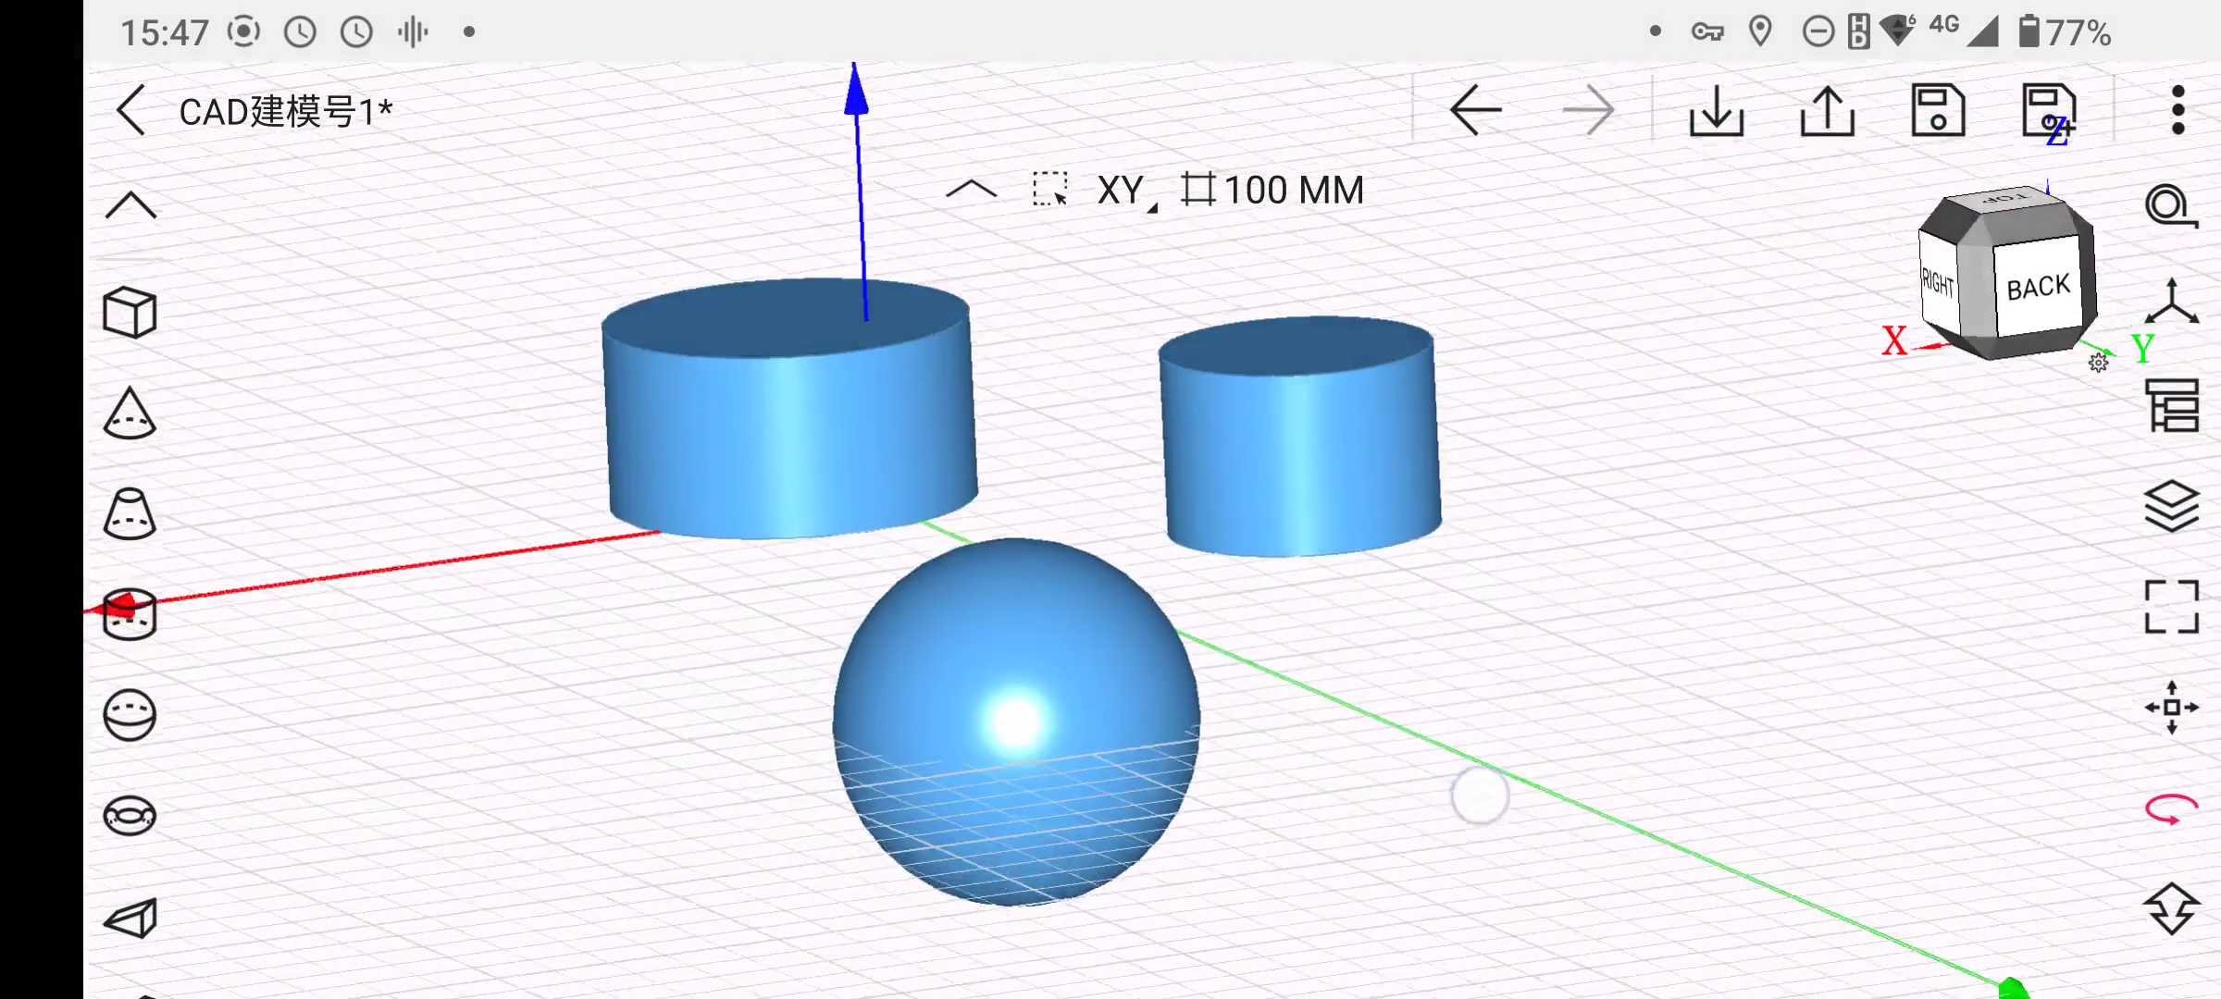
Task: Click the 100 MM grid size
Action: 1273,191
